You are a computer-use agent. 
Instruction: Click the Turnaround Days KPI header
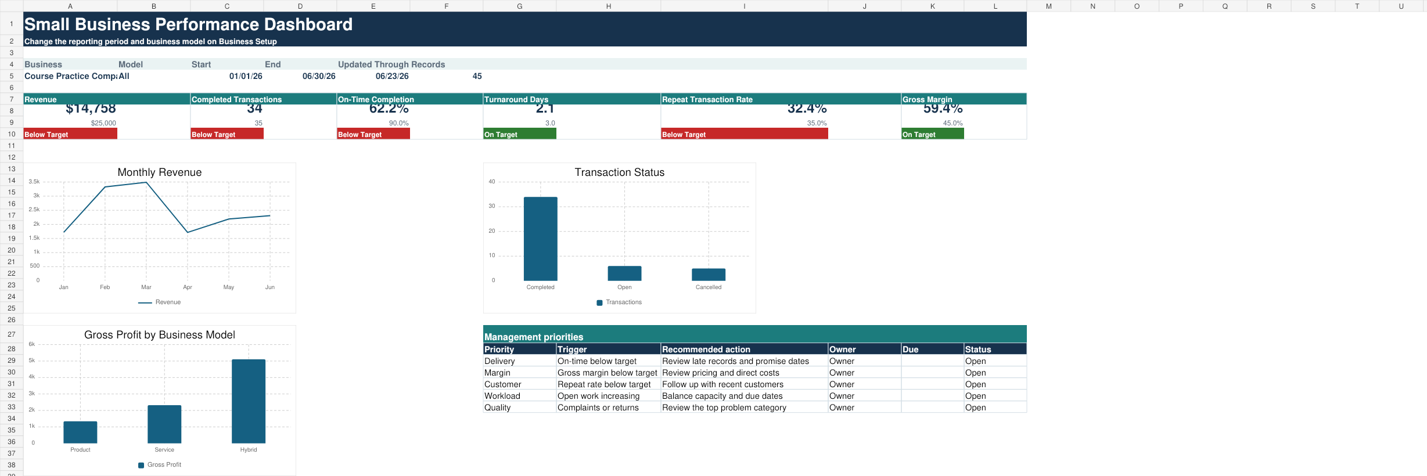click(x=572, y=99)
